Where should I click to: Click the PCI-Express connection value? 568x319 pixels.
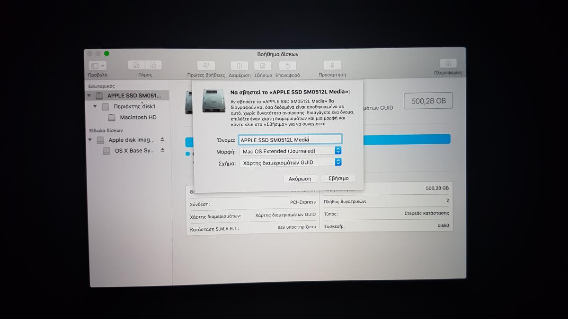[x=303, y=202]
